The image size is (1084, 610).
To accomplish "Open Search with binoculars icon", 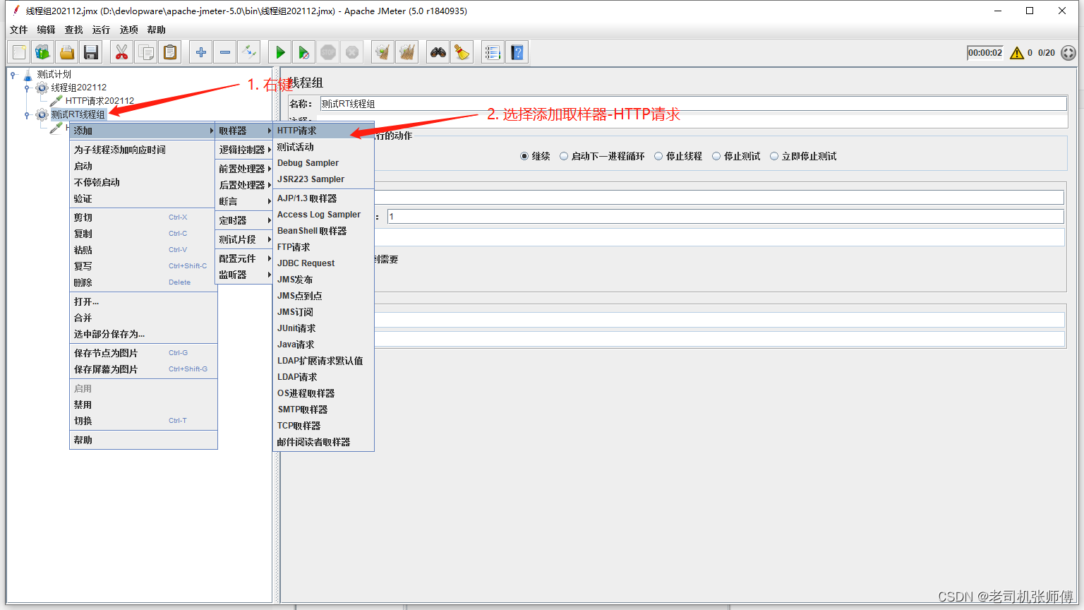I will point(438,52).
